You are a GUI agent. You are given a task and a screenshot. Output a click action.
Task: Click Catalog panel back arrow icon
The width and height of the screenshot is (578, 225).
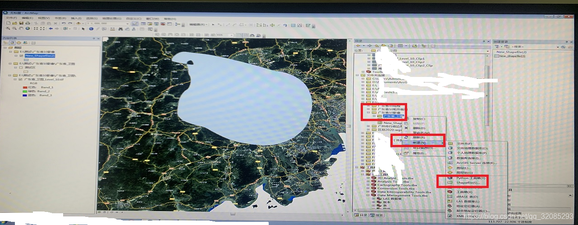pos(358,45)
